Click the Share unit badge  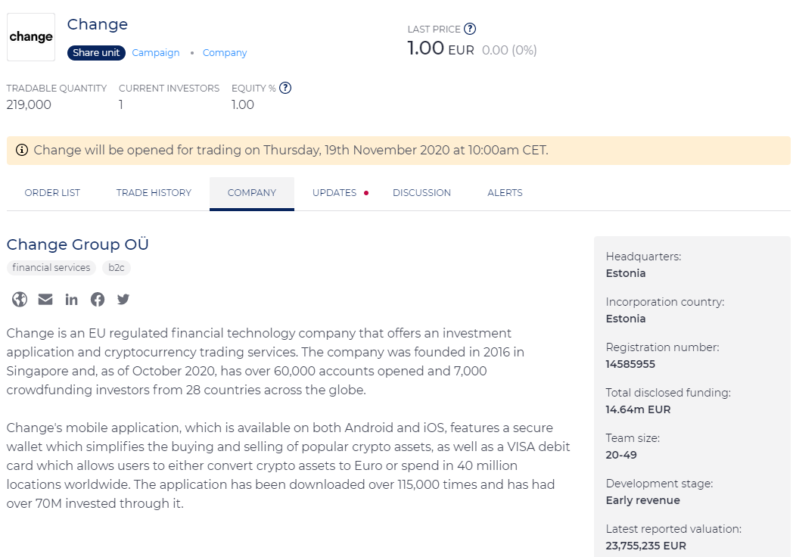point(96,53)
